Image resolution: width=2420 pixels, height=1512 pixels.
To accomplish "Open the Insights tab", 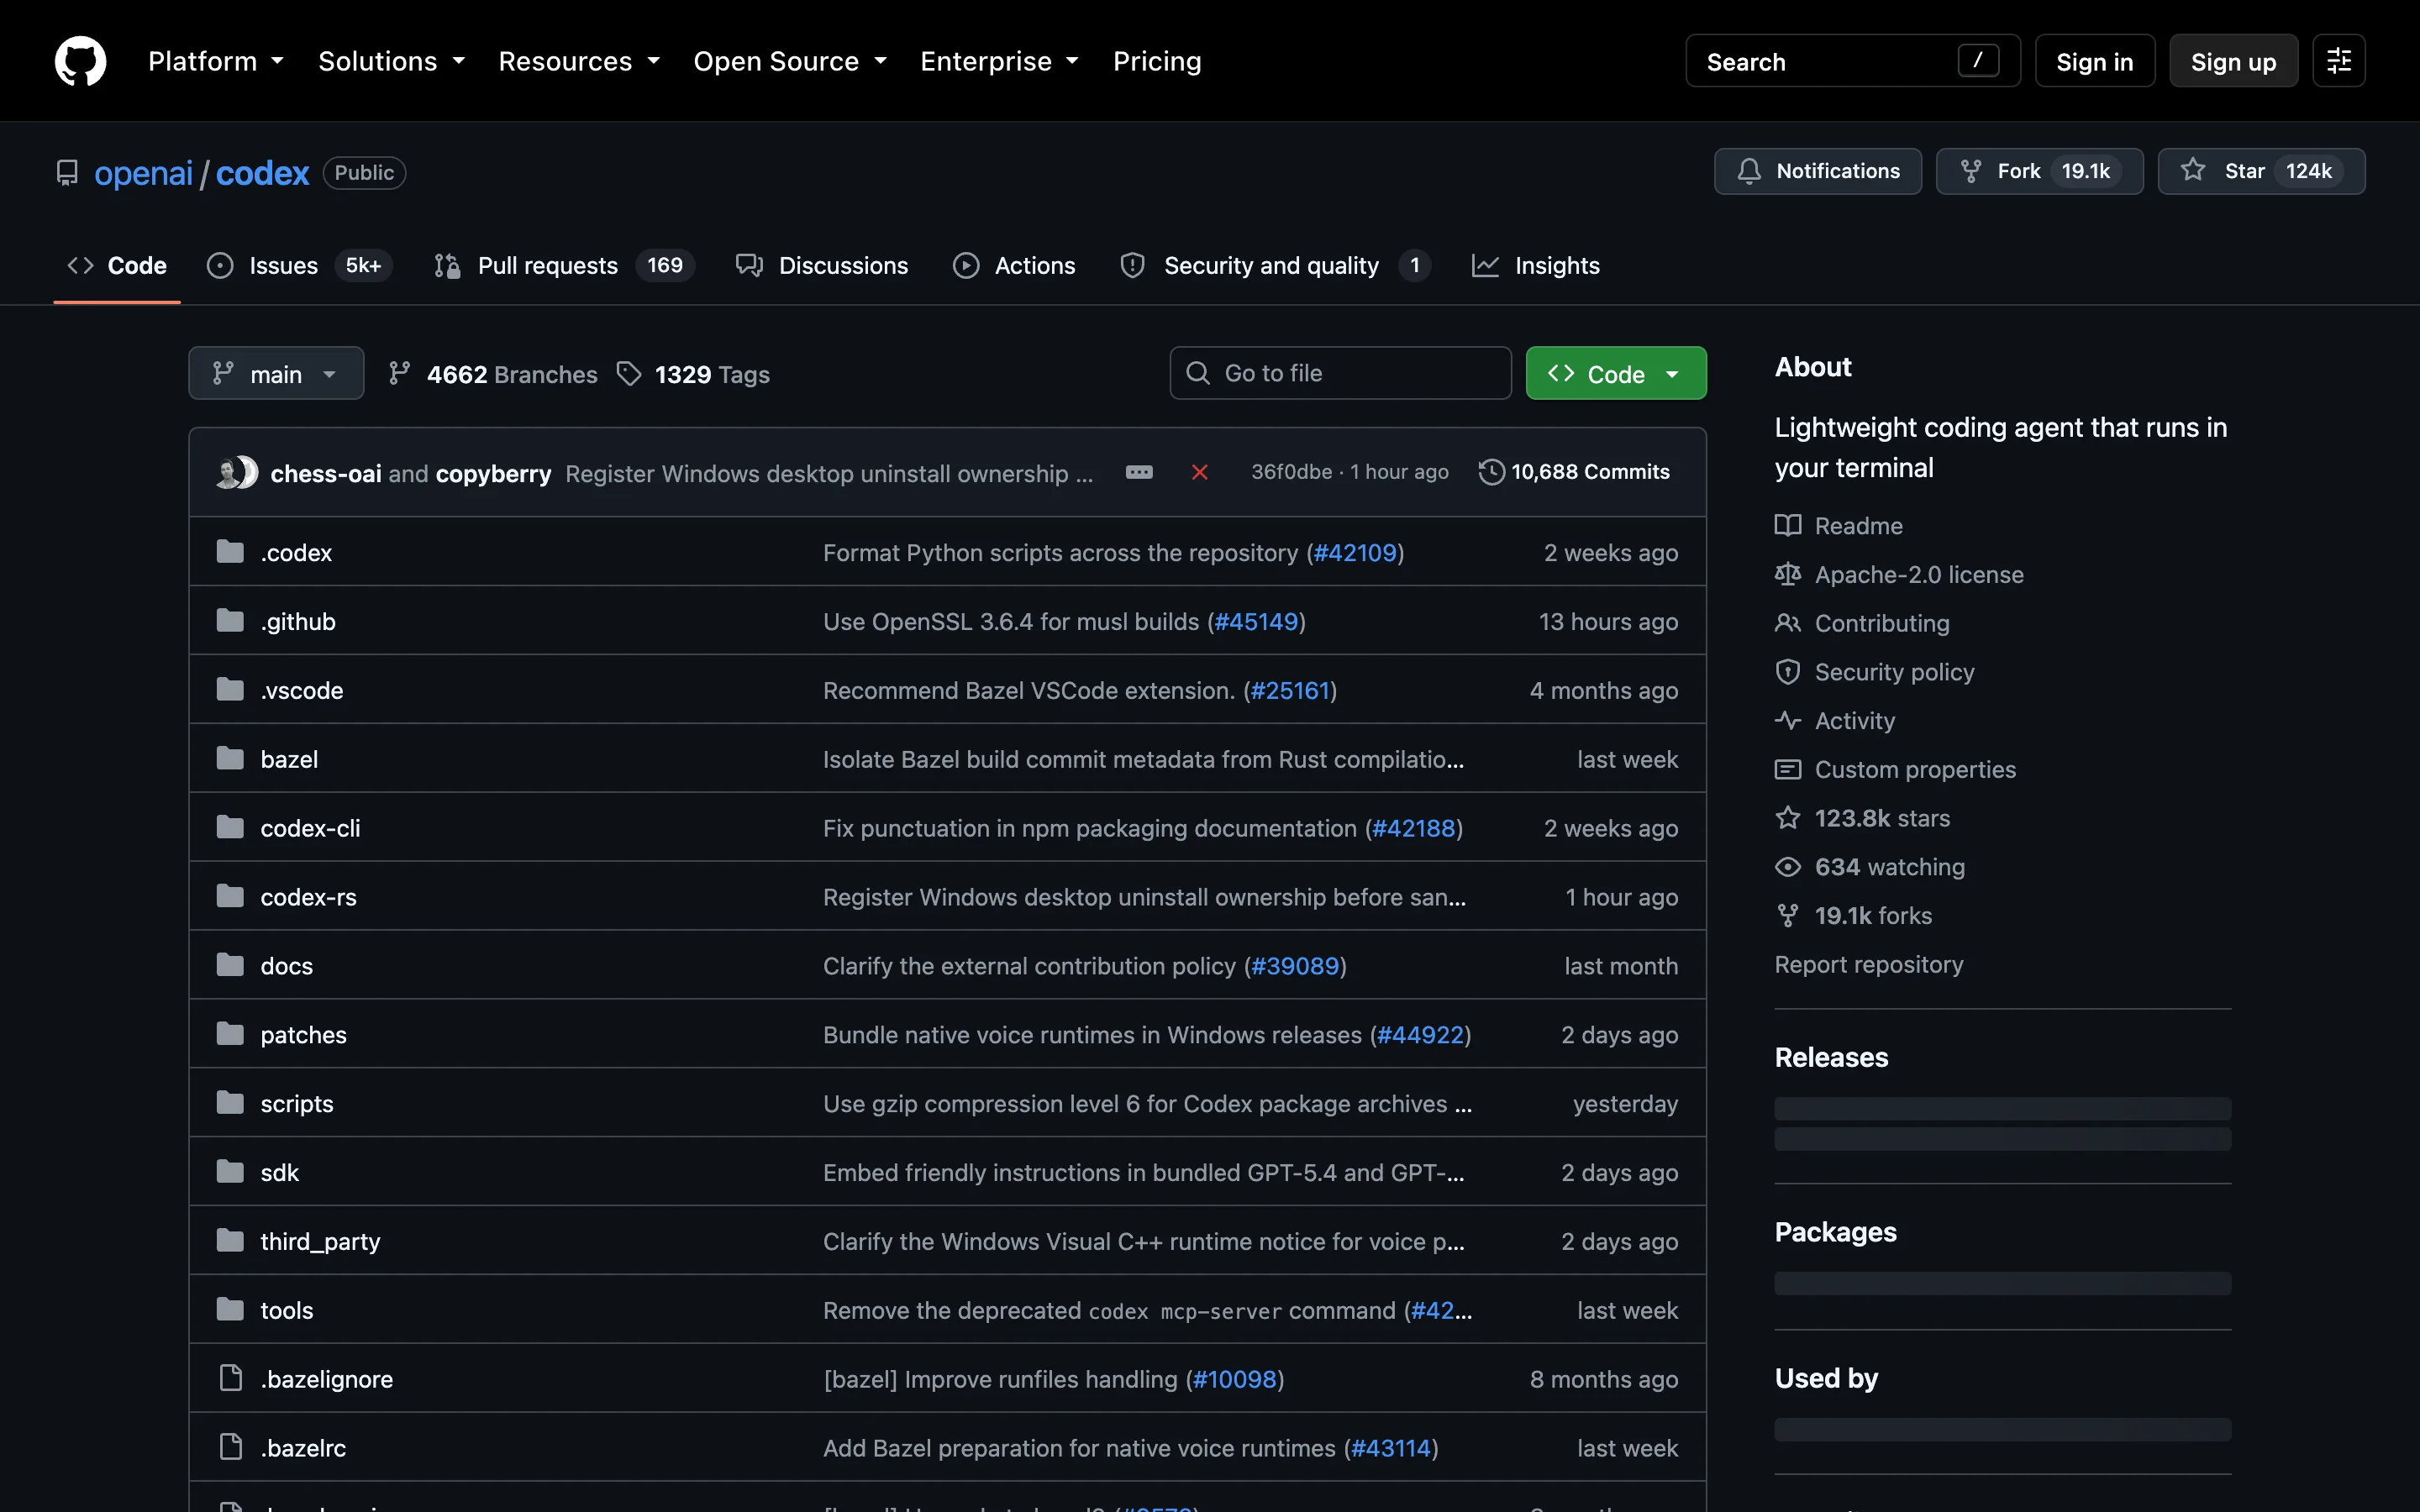I will tap(1536, 265).
